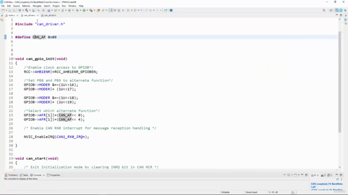Click the Debug bug icon
The image size is (348, 195).
[77, 10]
